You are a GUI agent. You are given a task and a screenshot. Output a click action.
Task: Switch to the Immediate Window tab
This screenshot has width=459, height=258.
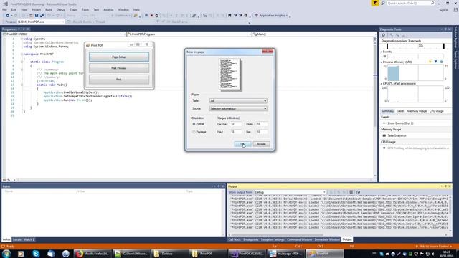[x=327, y=239]
